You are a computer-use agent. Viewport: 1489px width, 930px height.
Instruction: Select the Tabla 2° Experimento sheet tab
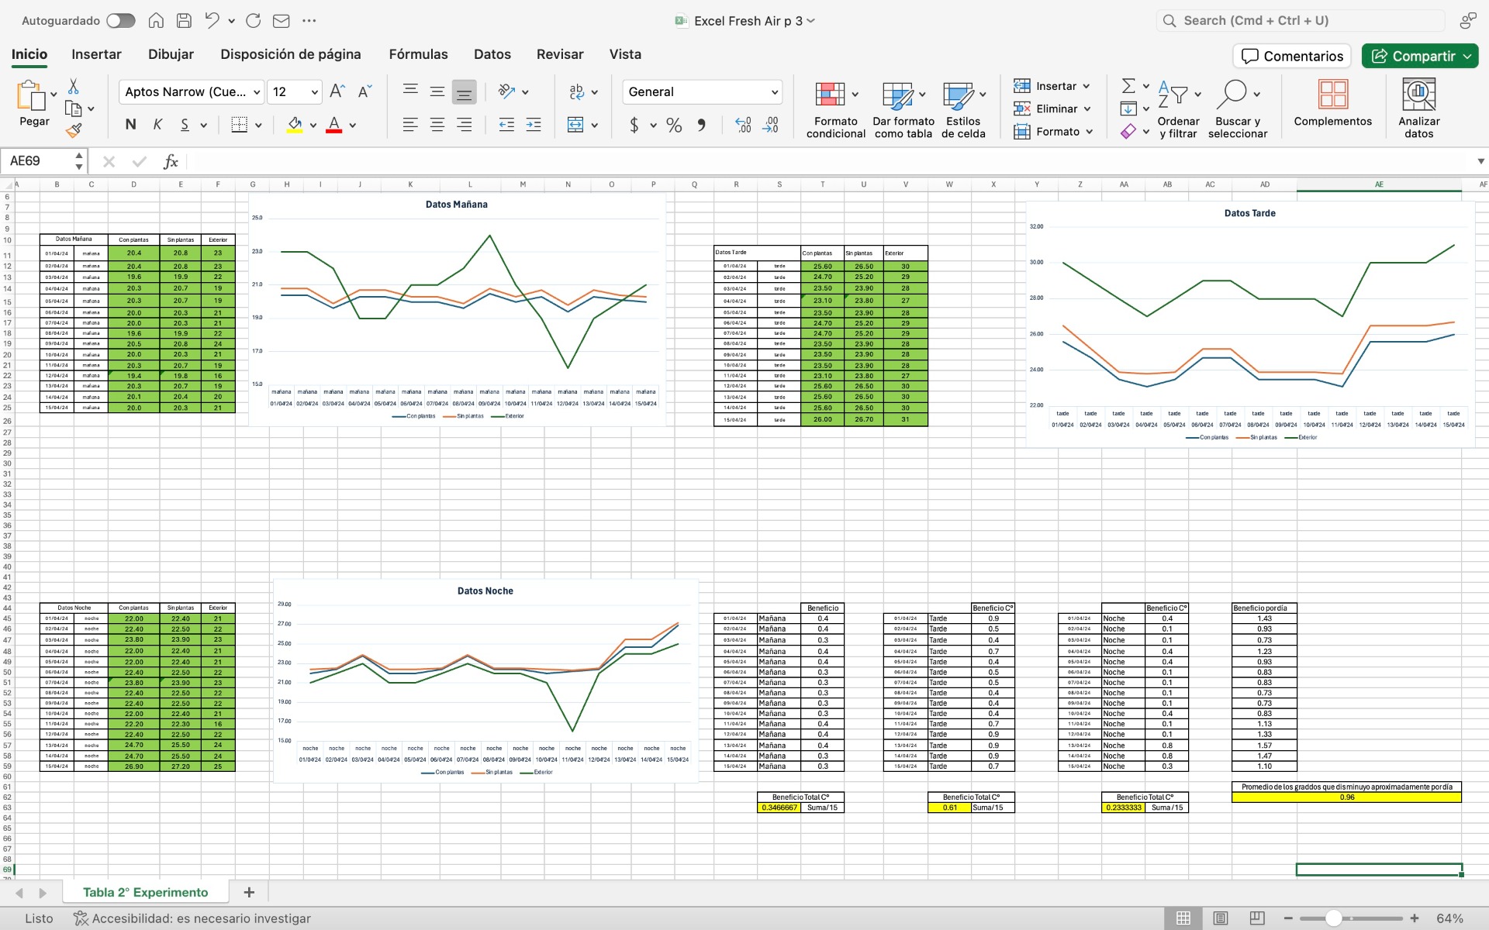(x=145, y=892)
